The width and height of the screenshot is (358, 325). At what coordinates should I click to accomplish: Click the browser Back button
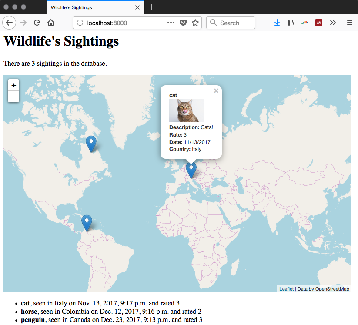tap(9, 23)
